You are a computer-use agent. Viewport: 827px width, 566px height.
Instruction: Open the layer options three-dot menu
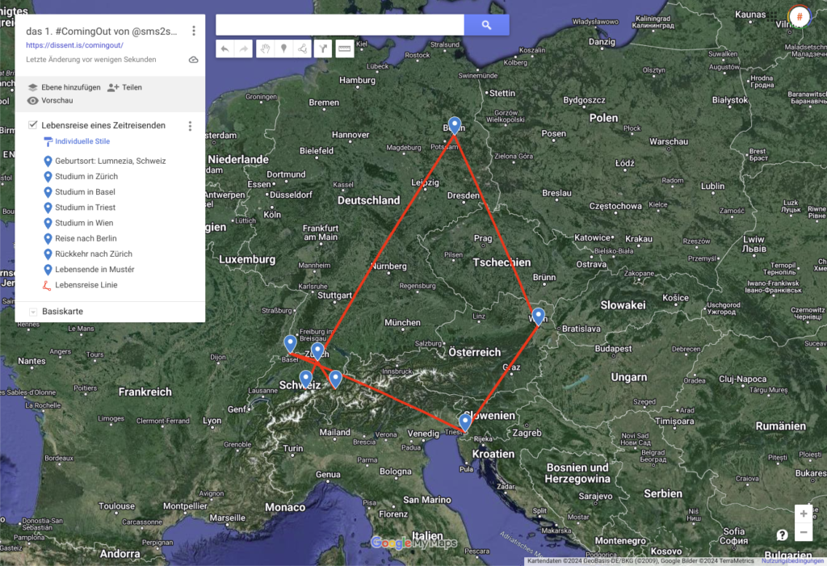[190, 126]
